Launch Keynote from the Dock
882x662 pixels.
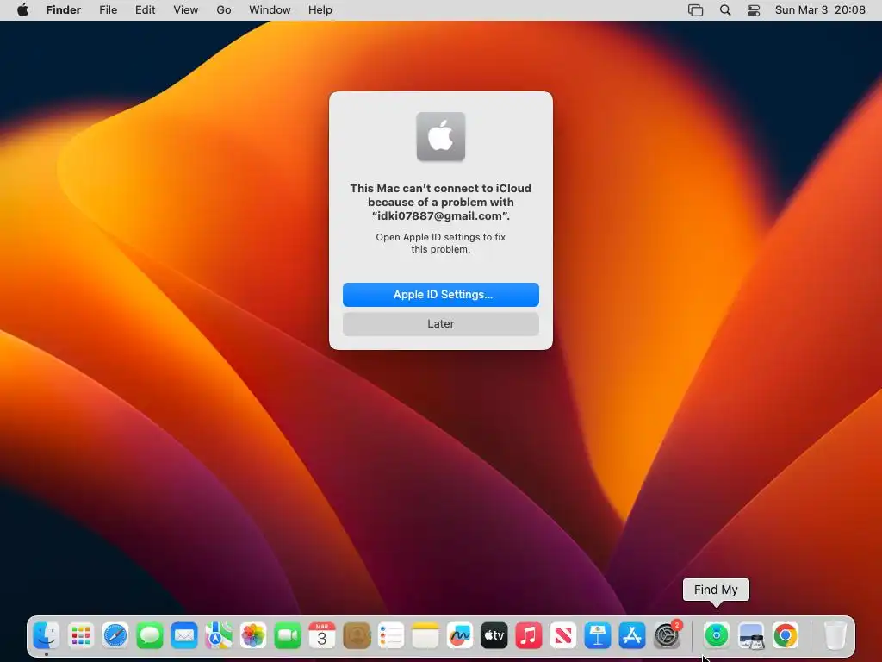[x=598, y=635]
